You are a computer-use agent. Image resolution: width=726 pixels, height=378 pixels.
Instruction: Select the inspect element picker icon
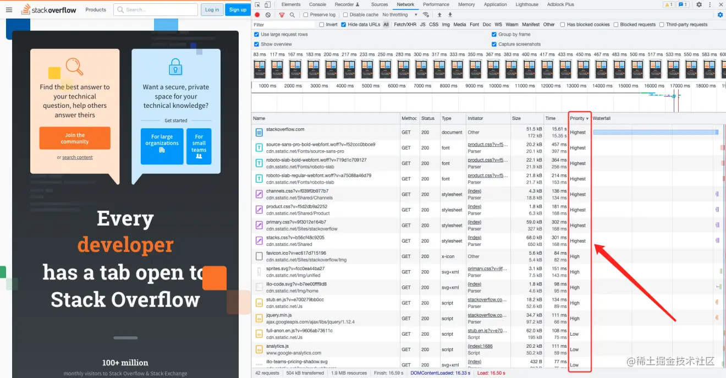(257, 4)
